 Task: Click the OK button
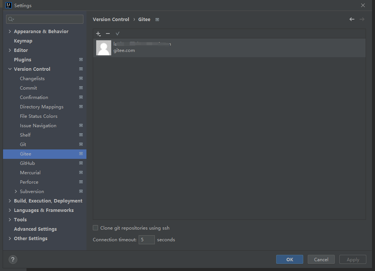(x=290, y=259)
